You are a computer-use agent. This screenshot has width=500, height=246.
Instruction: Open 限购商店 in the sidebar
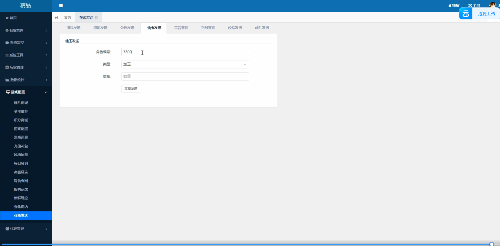click(21, 189)
